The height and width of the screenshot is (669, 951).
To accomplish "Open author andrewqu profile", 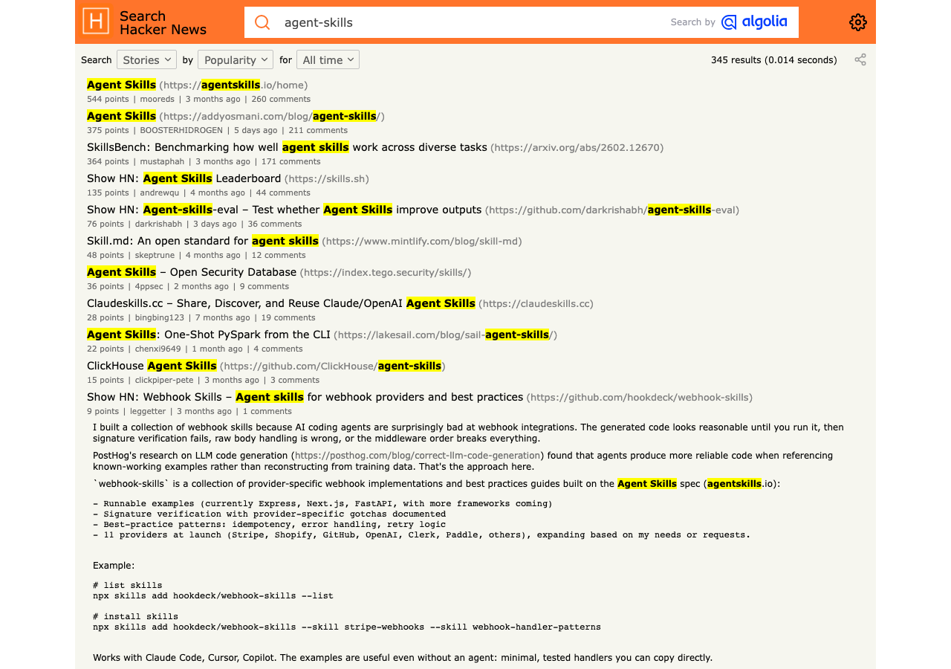I will pos(160,193).
